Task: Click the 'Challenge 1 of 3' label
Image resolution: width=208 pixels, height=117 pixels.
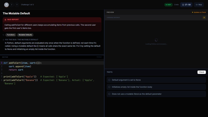Action: [27, 5]
